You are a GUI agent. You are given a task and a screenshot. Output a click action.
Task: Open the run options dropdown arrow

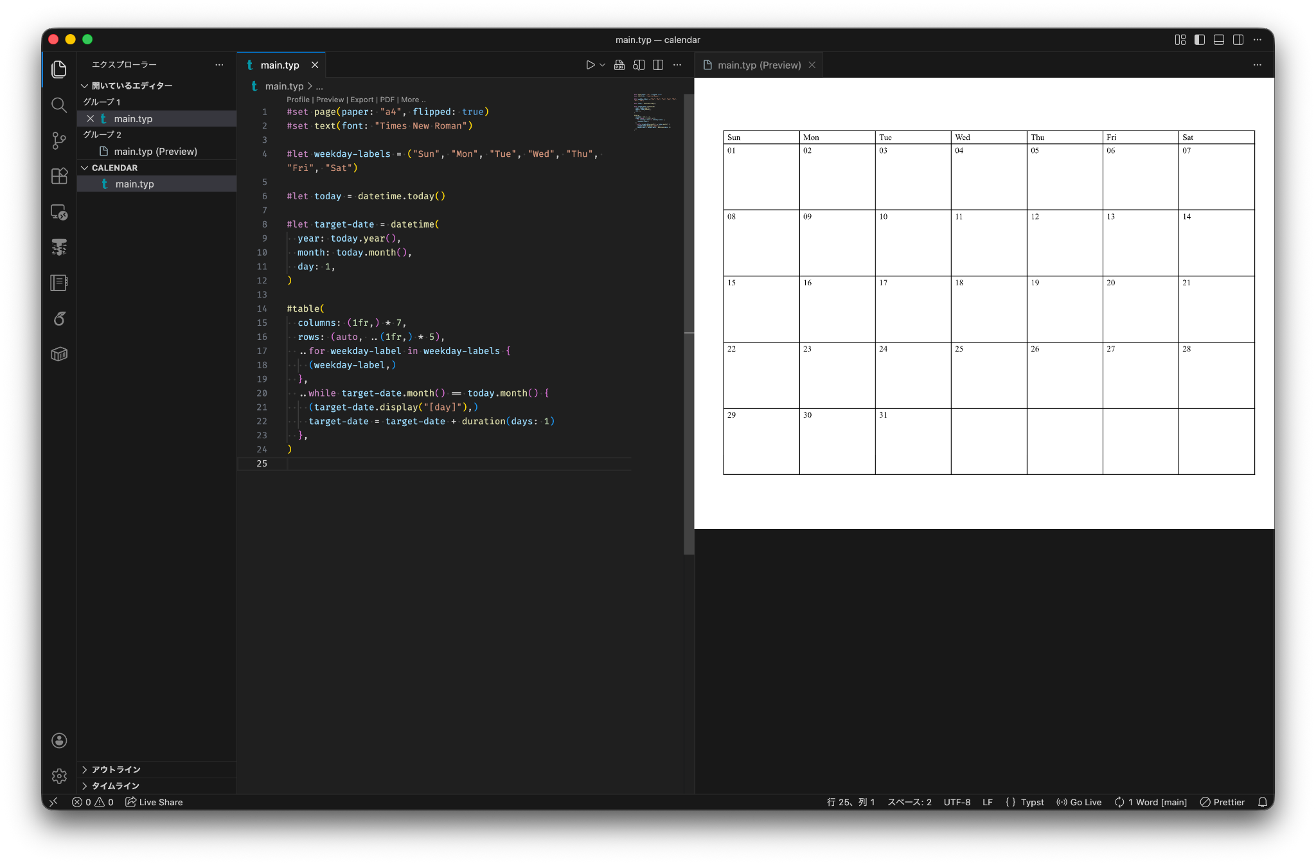pos(603,65)
